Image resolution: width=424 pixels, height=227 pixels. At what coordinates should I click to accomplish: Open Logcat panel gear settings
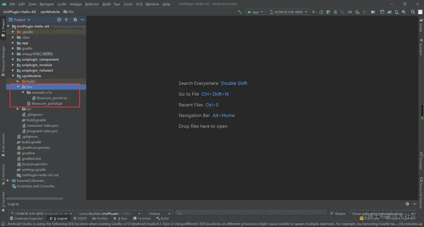coord(407,204)
